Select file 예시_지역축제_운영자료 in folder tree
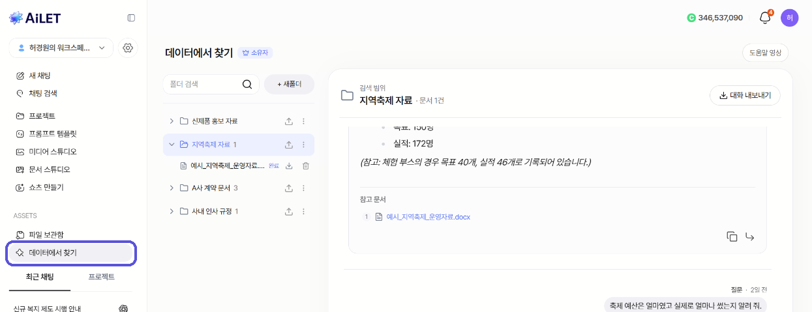This screenshot has height=312, width=812. point(228,165)
